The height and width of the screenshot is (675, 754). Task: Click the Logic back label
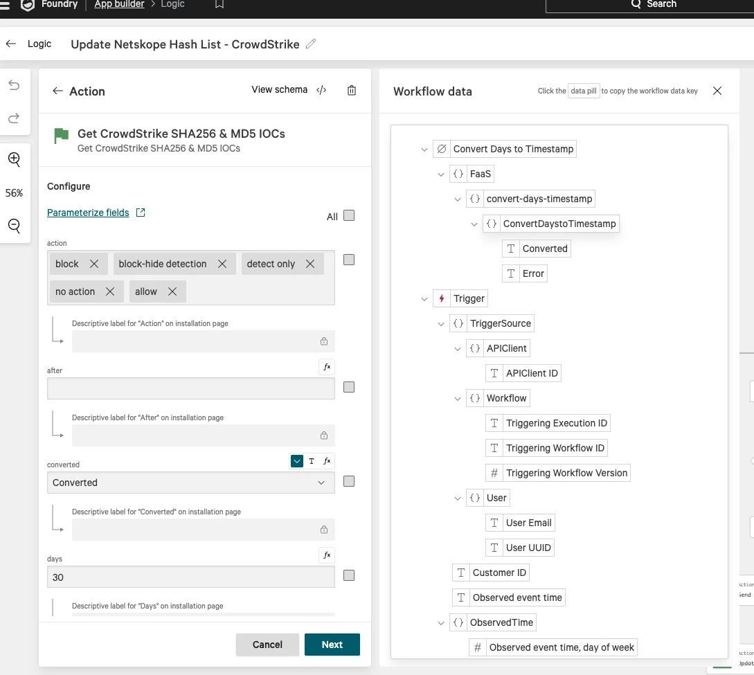click(39, 44)
